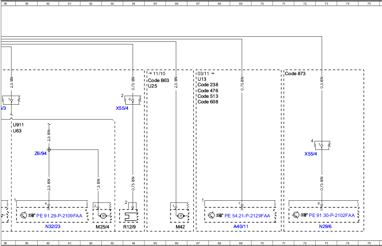Click the N32/23 component label
The height and width of the screenshot is (246, 382).
[53, 226]
